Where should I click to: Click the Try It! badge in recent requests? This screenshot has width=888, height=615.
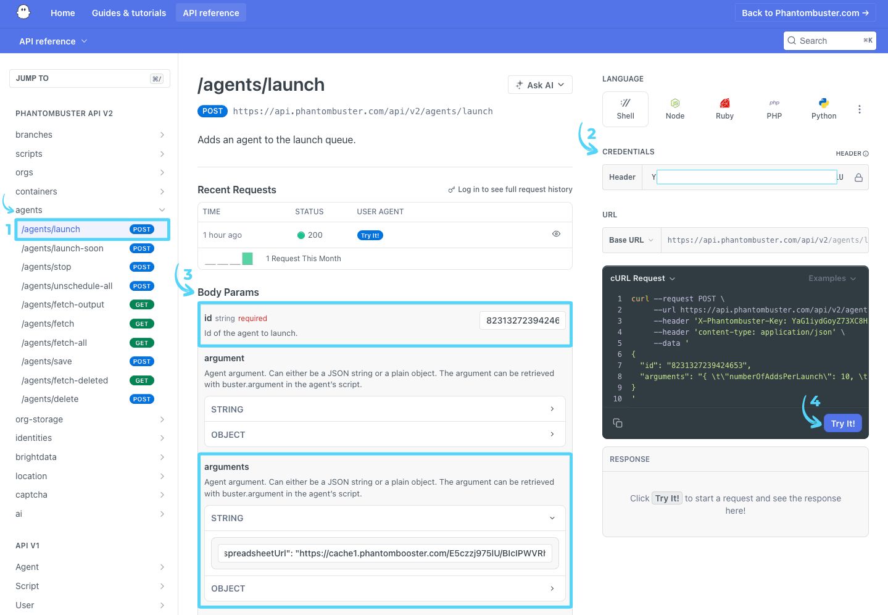[370, 235]
